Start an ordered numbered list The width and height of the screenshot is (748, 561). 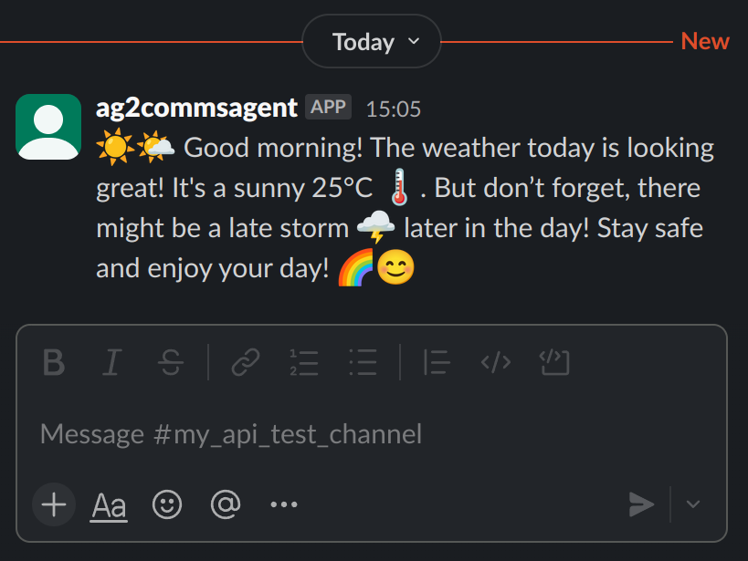(x=303, y=363)
